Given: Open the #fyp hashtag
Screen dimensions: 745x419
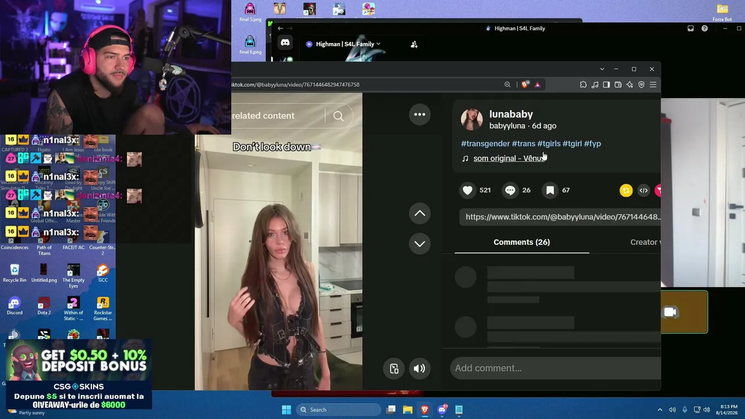Looking at the screenshot, I should (593, 144).
